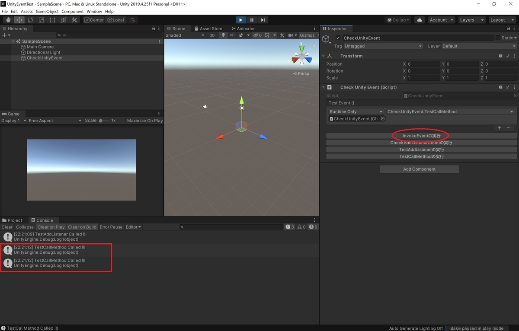Image resolution: width=519 pixels, height=331 pixels.
Task: Open the Component menu
Action: coord(73,11)
